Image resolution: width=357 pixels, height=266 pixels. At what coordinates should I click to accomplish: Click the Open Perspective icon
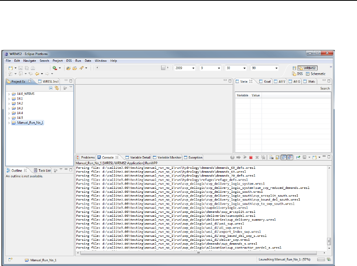pyautogui.click(x=294, y=68)
